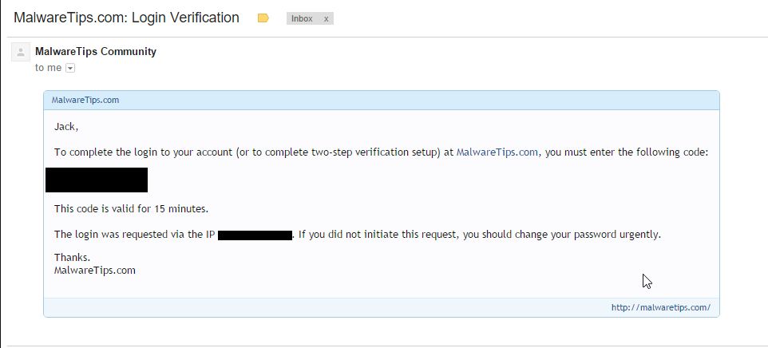Click the blacked-out verification code
This screenshot has height=348, width=768.
[x=97, y=180]
